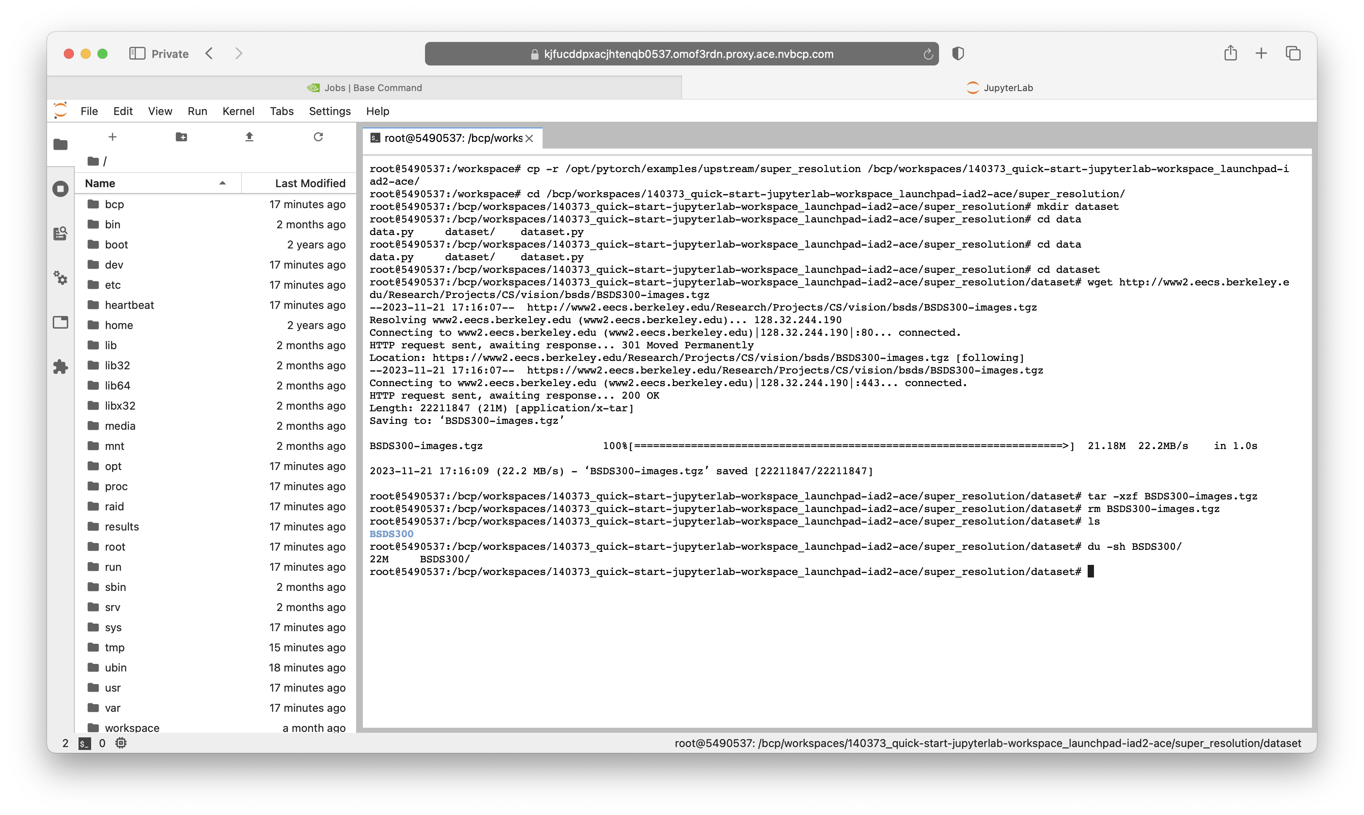Click the terminal path in the status bar
Screen dimensions: 1364x815
988,743
